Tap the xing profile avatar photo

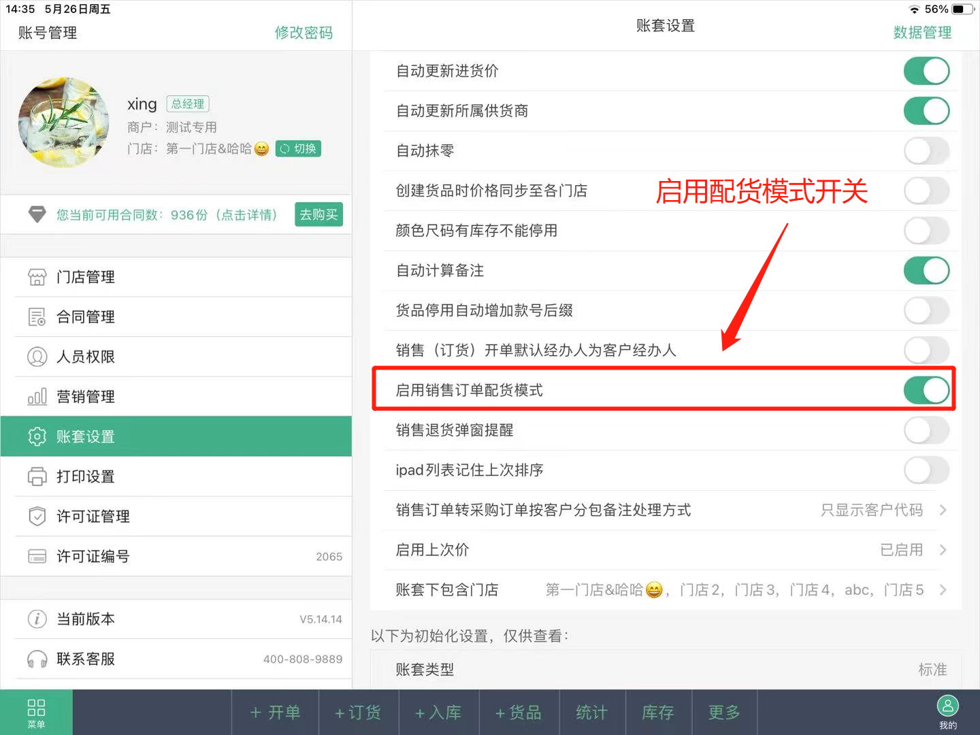click(x=63, y=122)
